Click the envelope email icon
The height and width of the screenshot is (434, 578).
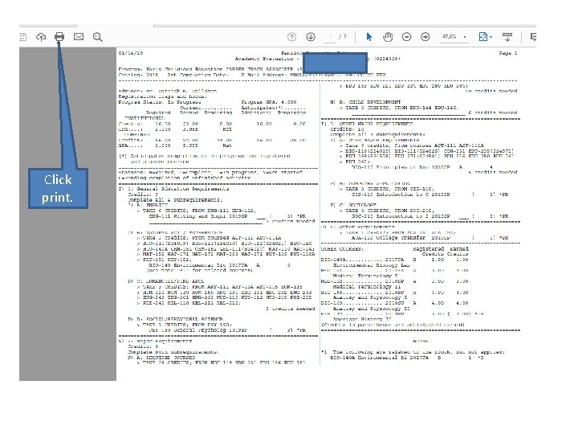[x=79, y=36]
